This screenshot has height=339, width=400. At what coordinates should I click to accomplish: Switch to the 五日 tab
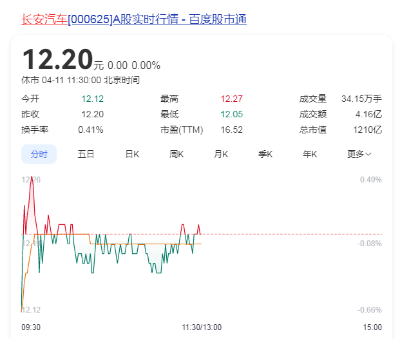point(86,154)
